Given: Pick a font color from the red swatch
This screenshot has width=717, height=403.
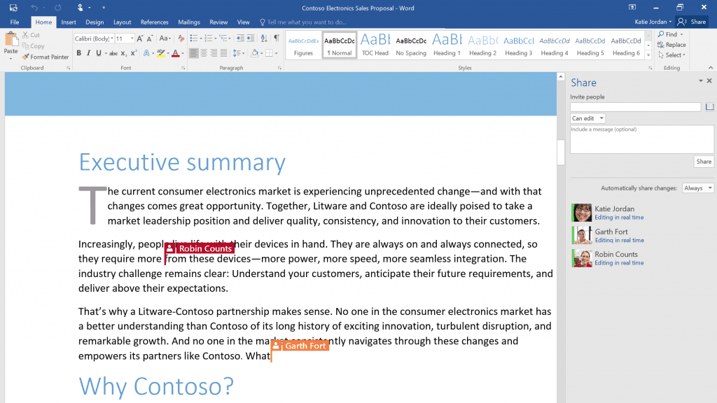Looking at the screenshot, I should (176, 53).
